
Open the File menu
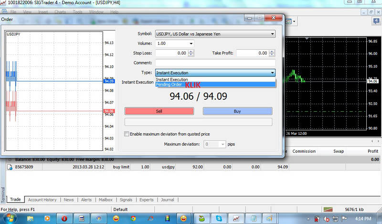(13, 11)
